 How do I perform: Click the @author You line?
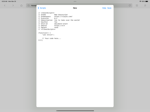click(x=48, y=22)
